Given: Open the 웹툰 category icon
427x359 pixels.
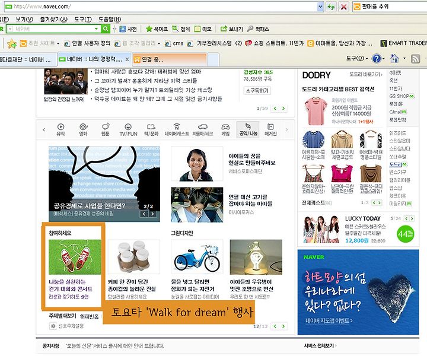Looking at the screenshot, I should click(x=106, y=126).
